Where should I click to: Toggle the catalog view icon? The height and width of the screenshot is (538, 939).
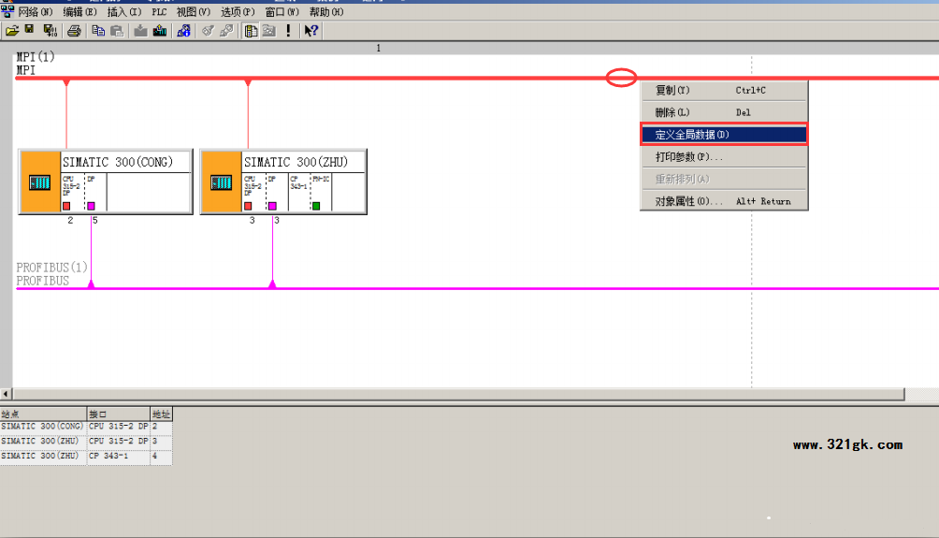pyautogui.click(x=251, y=31)
